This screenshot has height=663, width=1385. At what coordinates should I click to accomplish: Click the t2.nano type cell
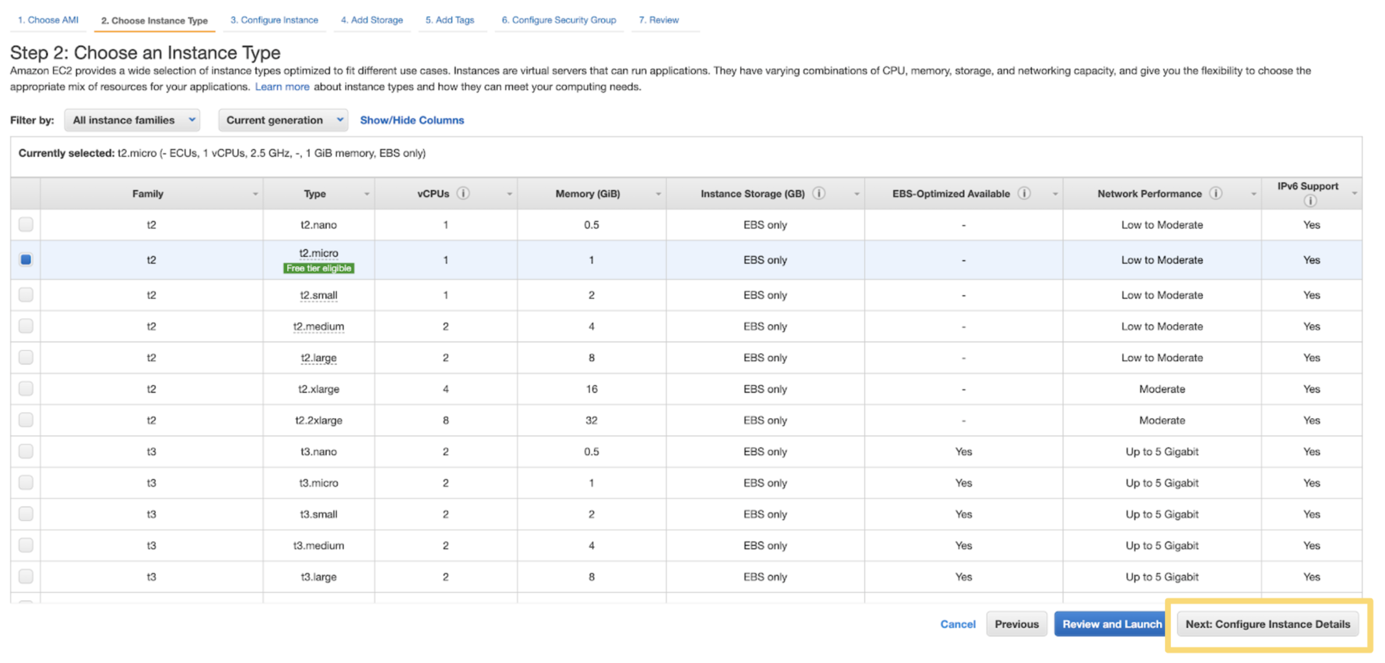[318, 225]
